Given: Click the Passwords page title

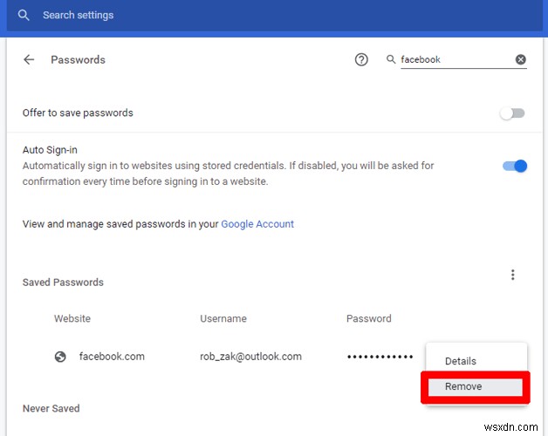Looking at the screenshot, I should pos(78,60).
